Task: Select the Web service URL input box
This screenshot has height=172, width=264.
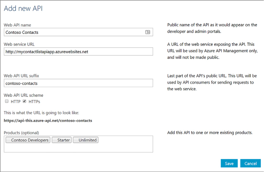Action: point(78,52)
